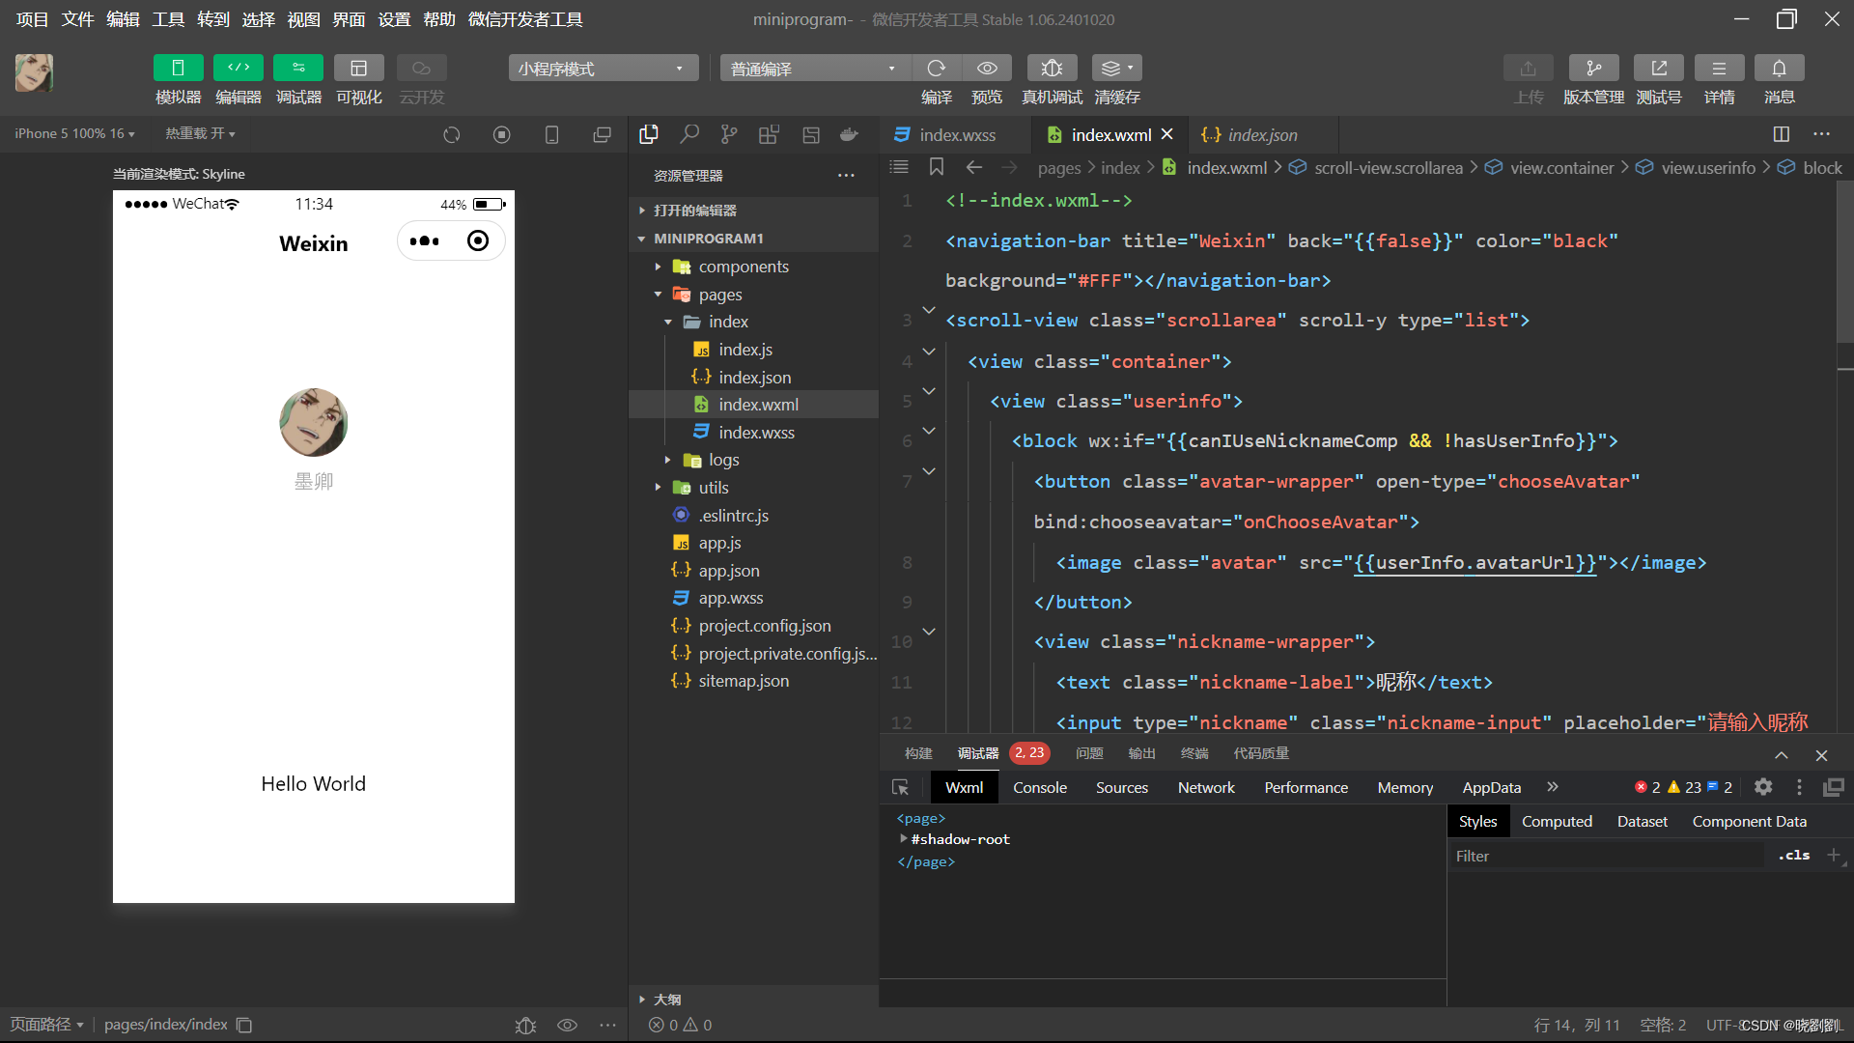Open Version Management (版本管理) icon
This screenshot has height=1043, width=1854.
(x=1593, y=68)
